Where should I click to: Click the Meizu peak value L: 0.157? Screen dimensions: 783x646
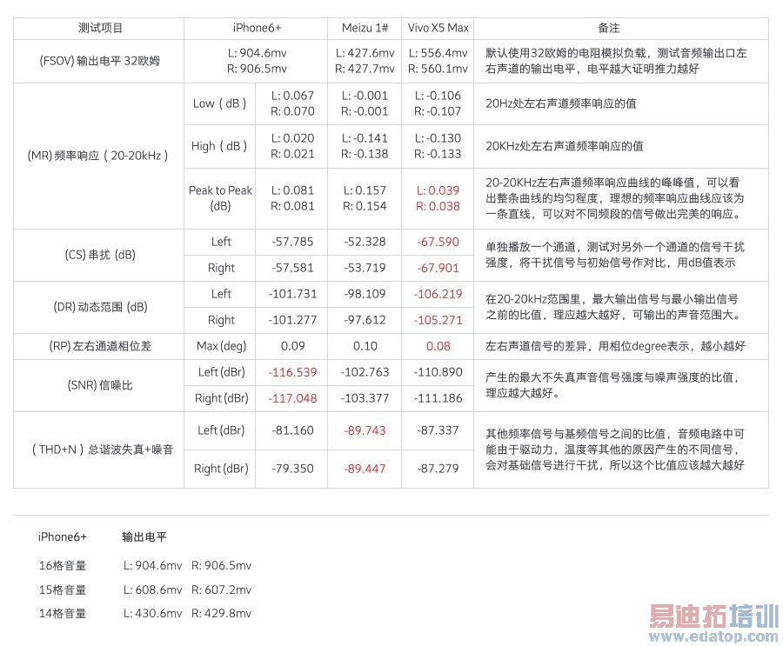tap(365, 190)
